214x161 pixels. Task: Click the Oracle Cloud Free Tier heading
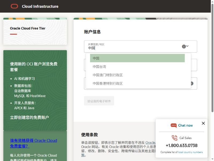[x=28, y=28]
